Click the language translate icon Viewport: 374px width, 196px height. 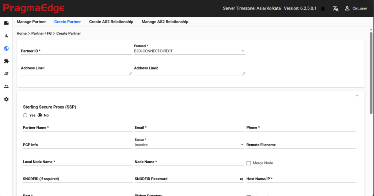[336, 9]
